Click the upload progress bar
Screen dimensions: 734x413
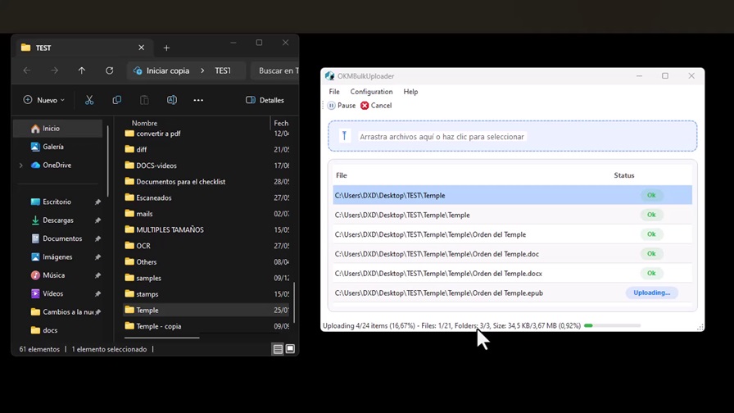tap(612, 325)
